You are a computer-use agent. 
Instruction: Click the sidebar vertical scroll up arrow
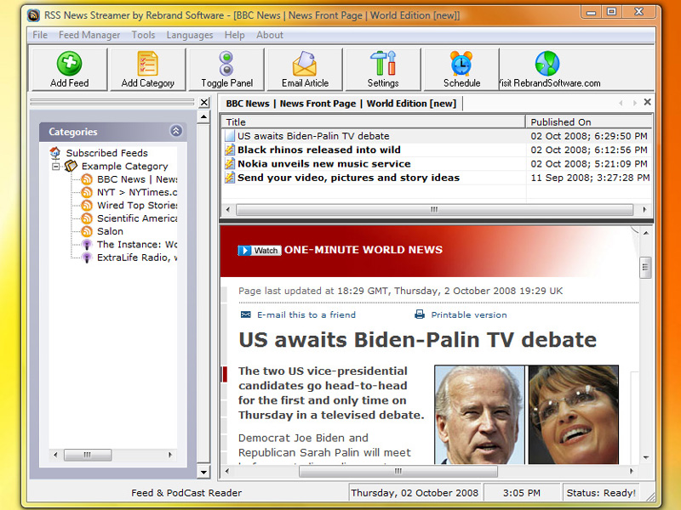click(203, 117)
